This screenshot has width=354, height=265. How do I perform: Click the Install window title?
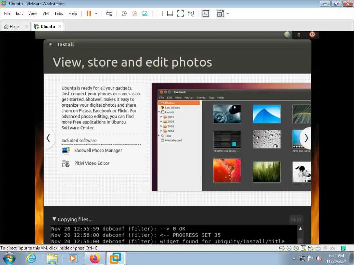[x=66, y=45]
